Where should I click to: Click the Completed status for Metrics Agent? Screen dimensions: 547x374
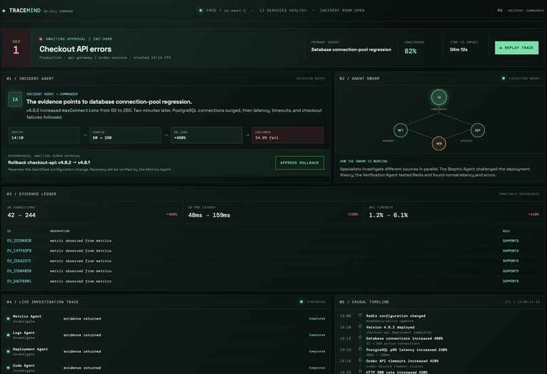point(317,318)
